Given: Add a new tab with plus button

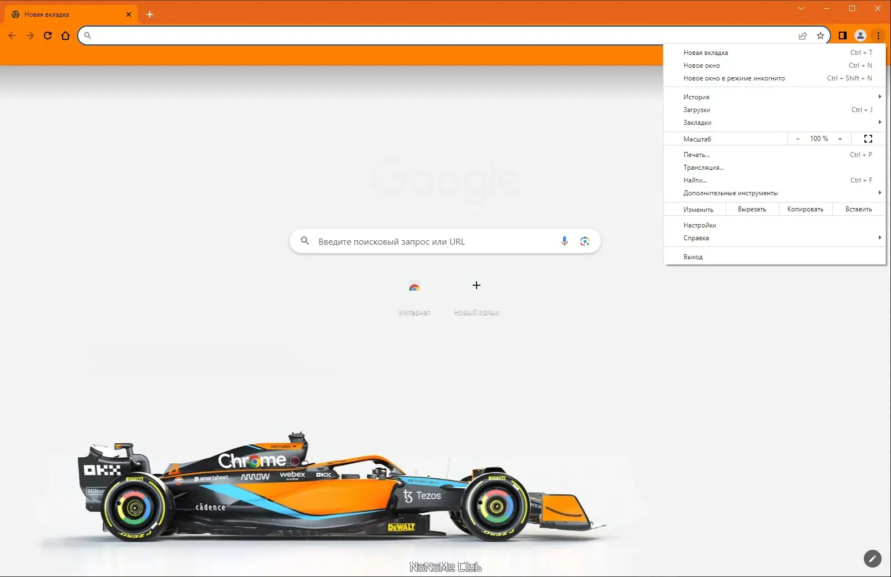Looking at the screenshot, I should coord(150,14).
